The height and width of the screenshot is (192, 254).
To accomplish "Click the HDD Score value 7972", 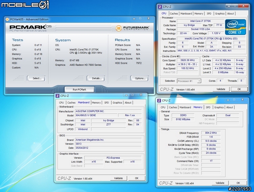I will [139, 63].
